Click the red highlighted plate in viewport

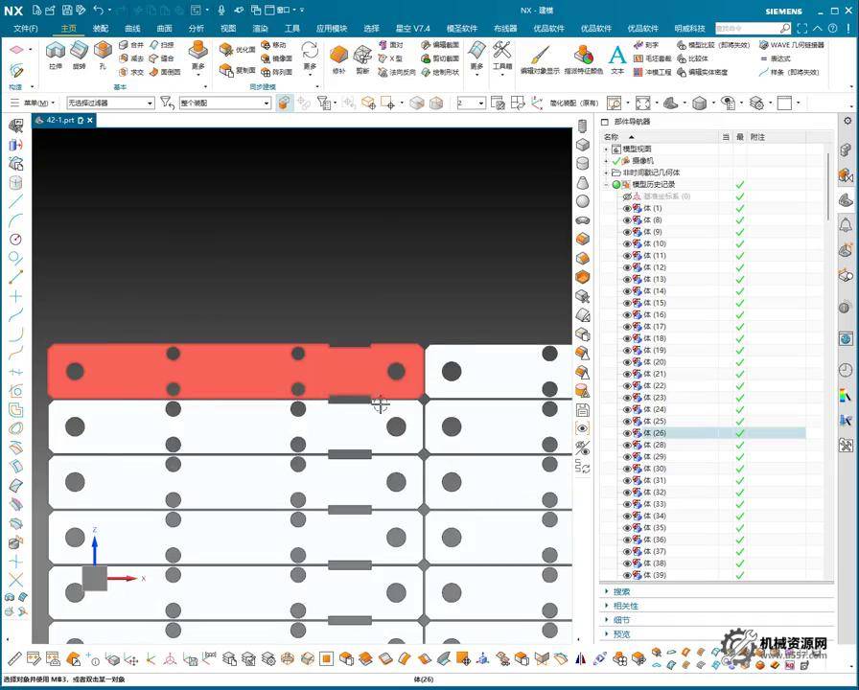pos(235,371)
